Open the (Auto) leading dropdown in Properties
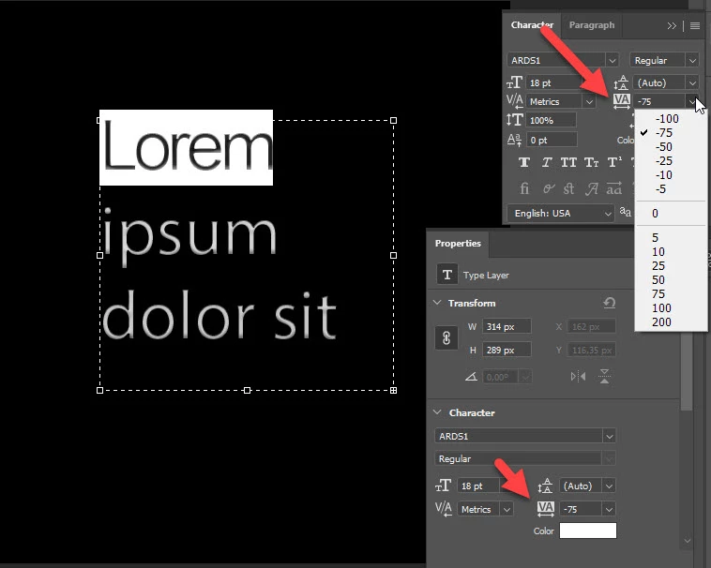The image size is (711, 568). 609,486
